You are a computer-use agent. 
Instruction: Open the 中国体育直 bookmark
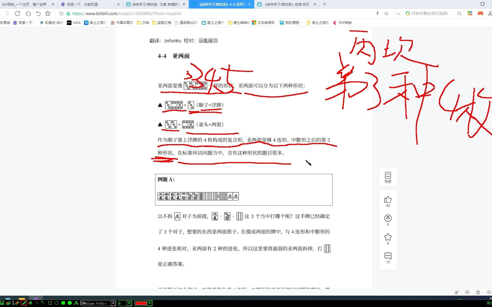[122, 22]
